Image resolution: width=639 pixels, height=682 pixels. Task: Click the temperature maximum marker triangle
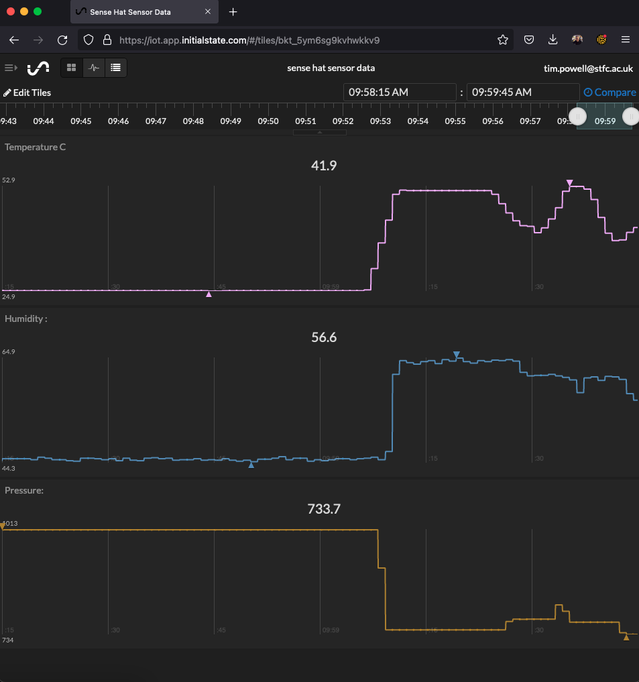[x=569, y=182]
